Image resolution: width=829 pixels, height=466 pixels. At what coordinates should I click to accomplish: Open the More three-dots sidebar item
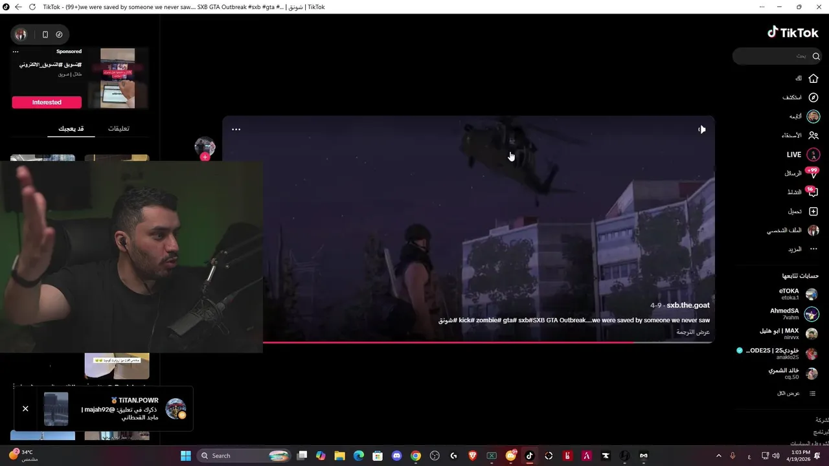(x=813, y=249)
